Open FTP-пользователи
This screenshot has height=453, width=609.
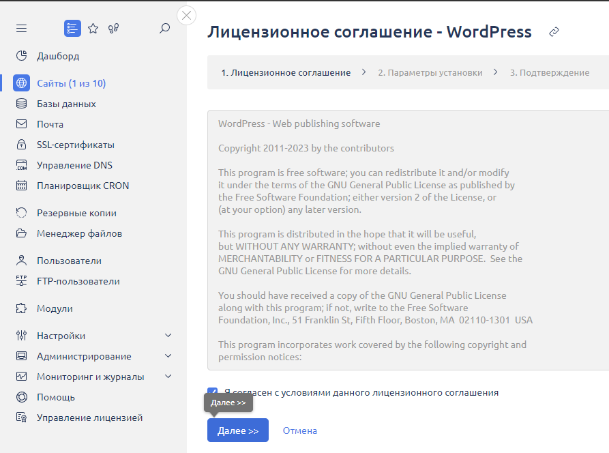(x=78, y=281)
